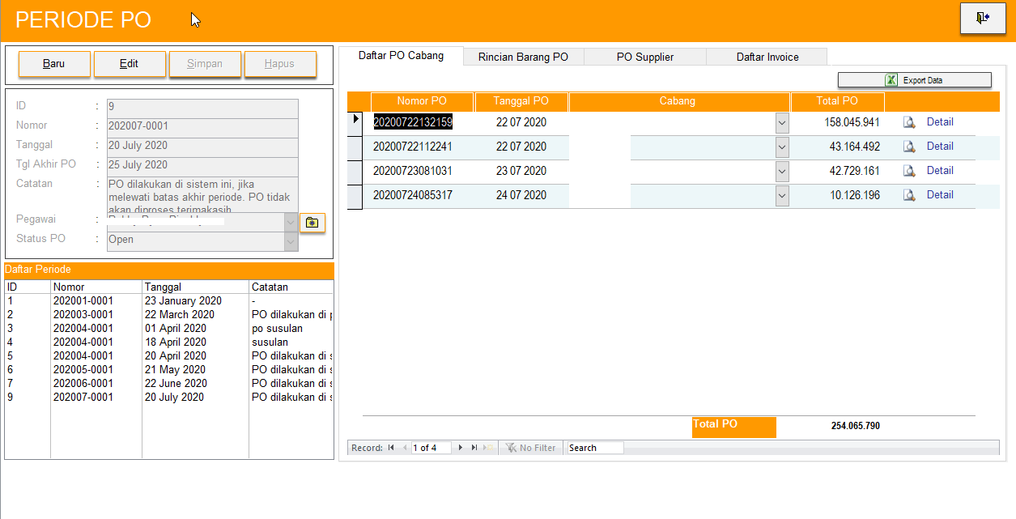The image size is (1016, 519).
Task: Jump to the last record in navigator
Action: 474,448
